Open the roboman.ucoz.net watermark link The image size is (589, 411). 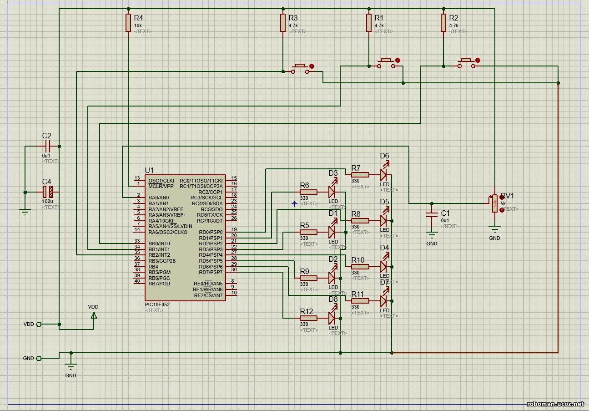[555, 404]
